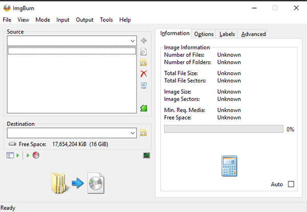The height and width of the screenshot is (212, 307).
Task: Clear the source list with the recycle bin icon
Action: 144,85
